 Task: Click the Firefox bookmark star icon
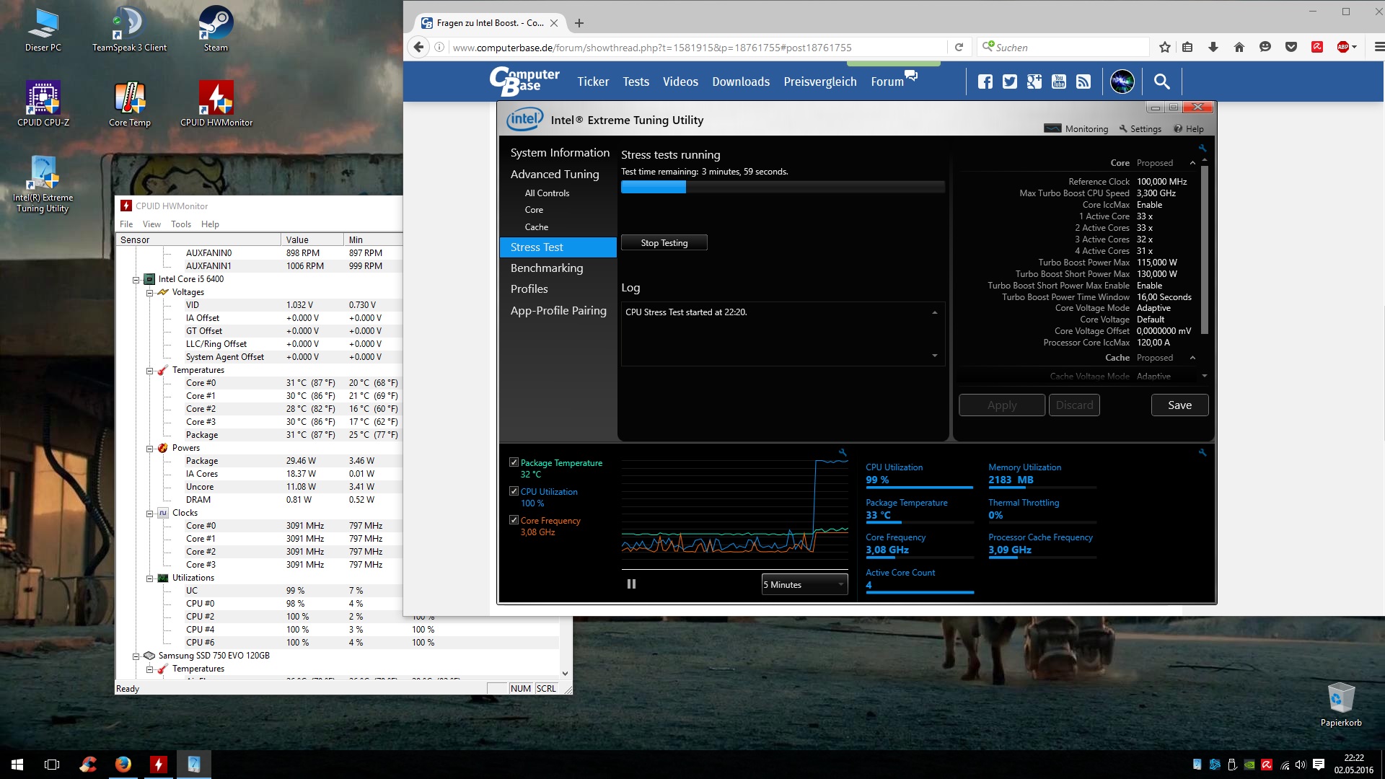[x=1164, y=48]
